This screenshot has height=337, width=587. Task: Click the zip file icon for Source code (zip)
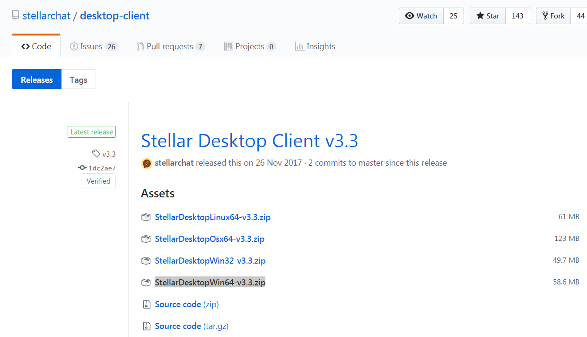click(146, 304)
